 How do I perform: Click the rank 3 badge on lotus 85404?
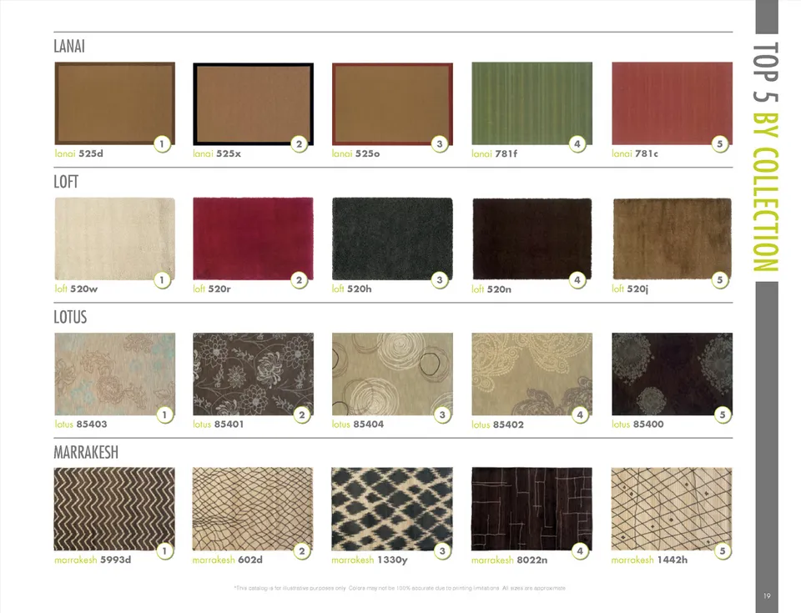[x=441, y=415]
